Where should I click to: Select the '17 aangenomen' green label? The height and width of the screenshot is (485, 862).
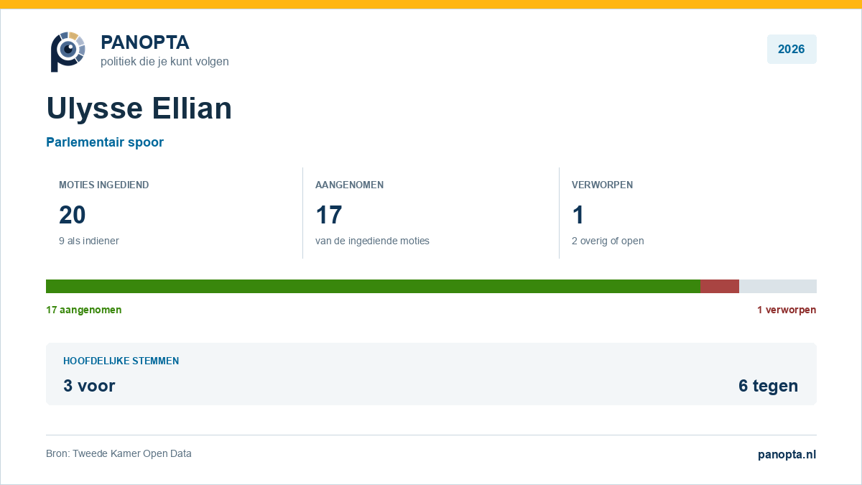click(x=84, y=310)
